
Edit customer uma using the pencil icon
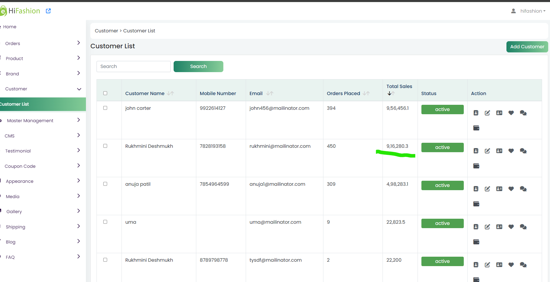(488, 227)
